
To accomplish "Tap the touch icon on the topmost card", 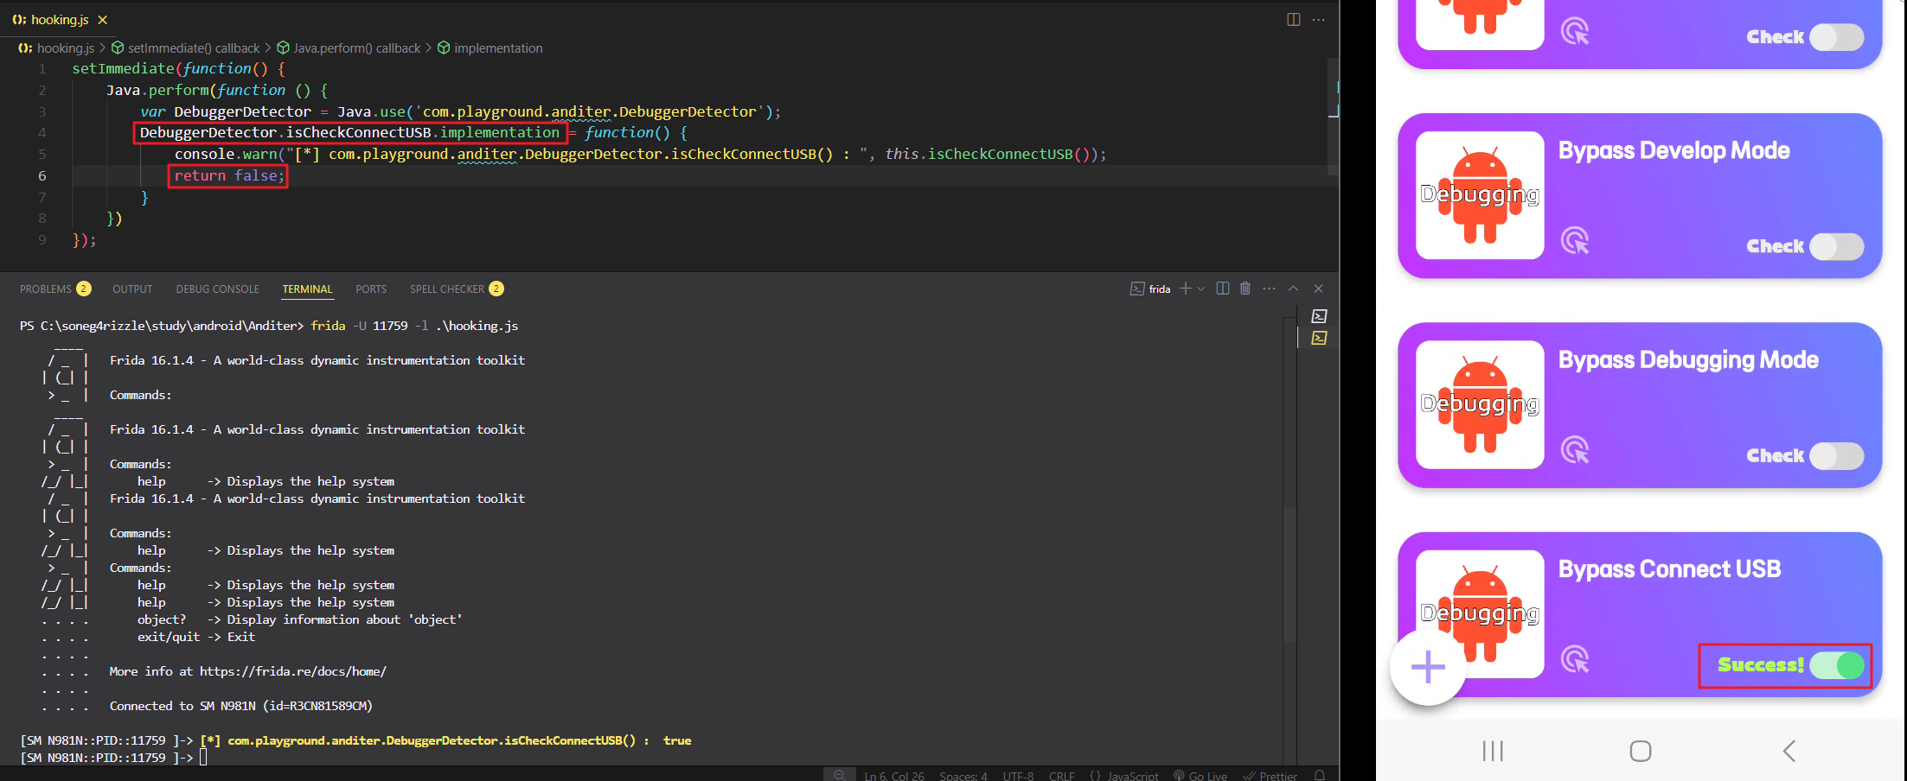I will pos(1575,31).
